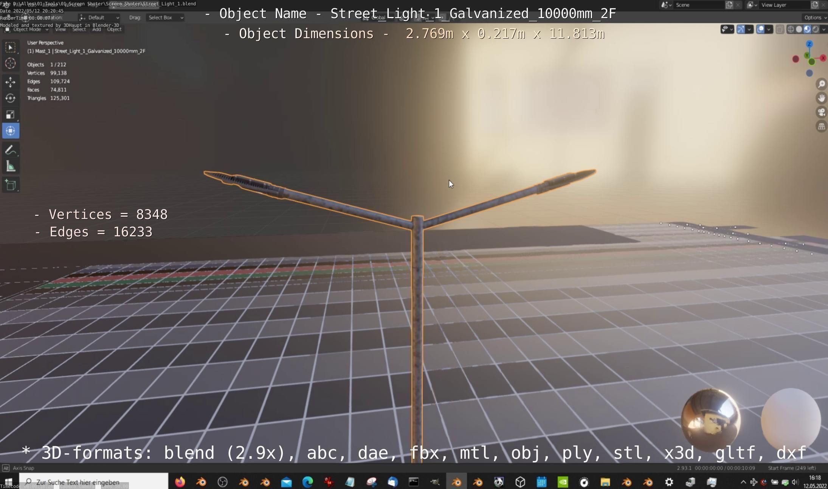
Task: Add a new view layer
Action: pyautogui.click(x=815, y=5)
